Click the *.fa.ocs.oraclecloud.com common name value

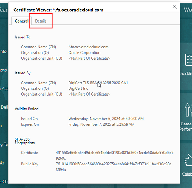click(88, 47)
